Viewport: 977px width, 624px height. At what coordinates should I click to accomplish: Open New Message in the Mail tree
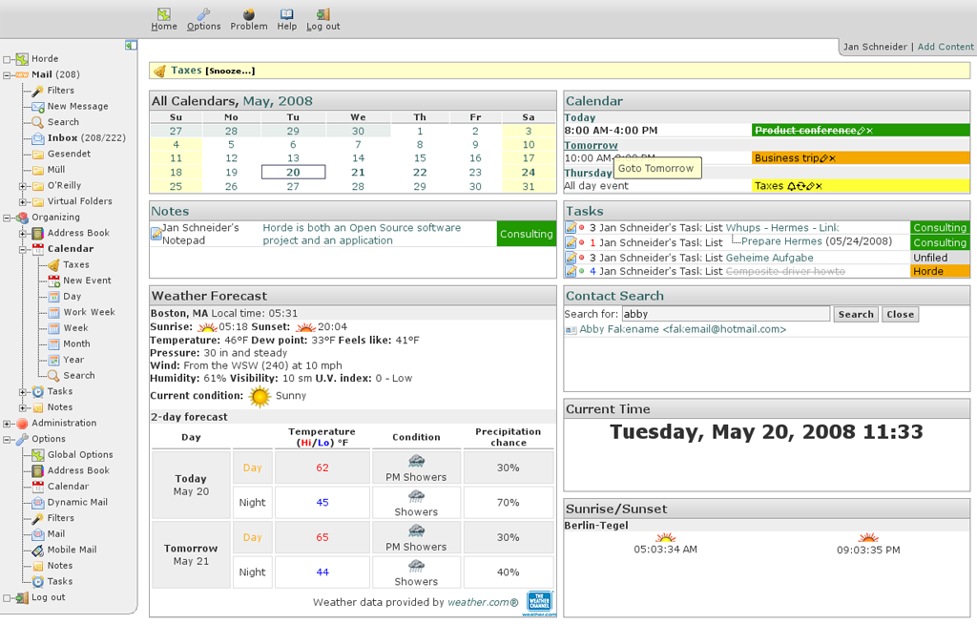click(x=77, y=106)
